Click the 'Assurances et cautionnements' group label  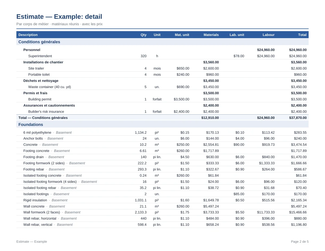pos(49,106)
